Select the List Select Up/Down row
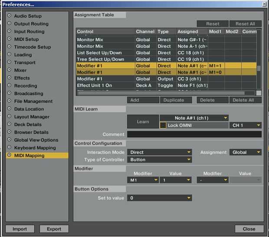 pos(167,53)
